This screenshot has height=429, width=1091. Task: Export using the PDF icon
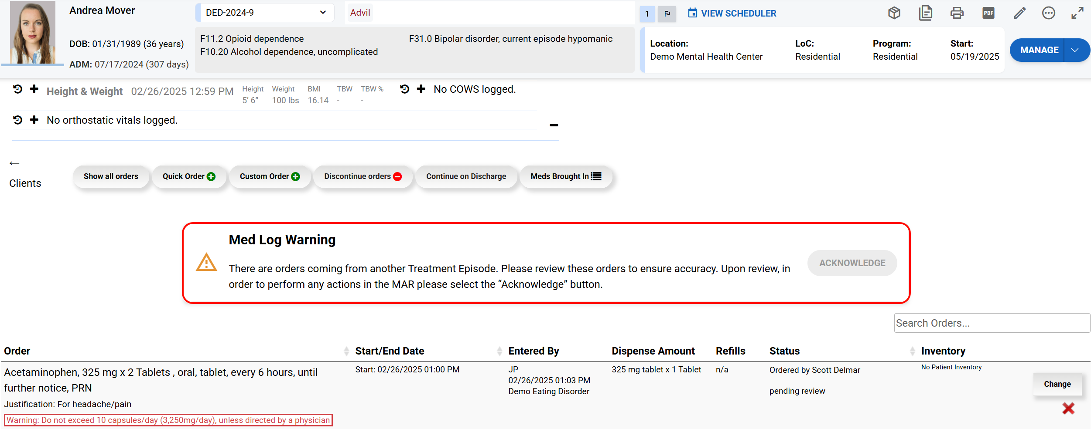(x=988, y=13)
